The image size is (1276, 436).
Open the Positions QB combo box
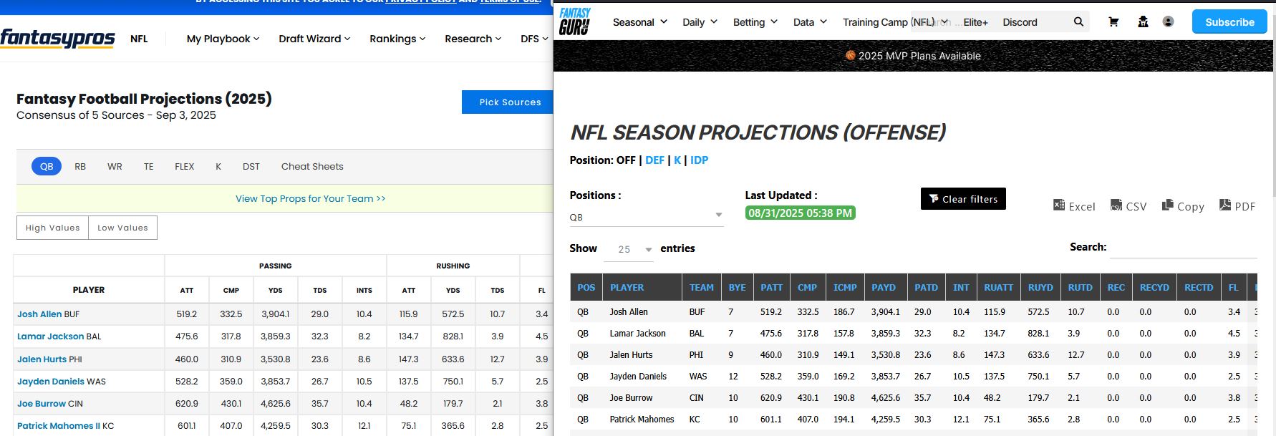(647, 217)
